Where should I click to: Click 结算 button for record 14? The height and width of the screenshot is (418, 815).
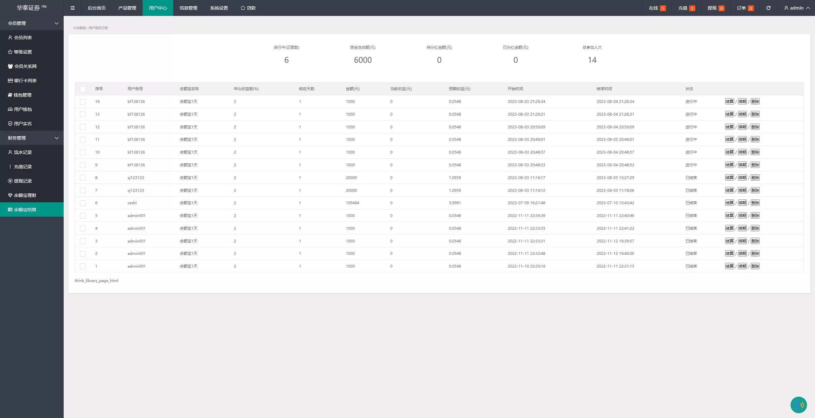click(729, 102)
